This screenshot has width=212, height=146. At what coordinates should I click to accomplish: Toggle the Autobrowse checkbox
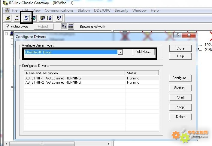pyautogui.click(x=8, y=26)
